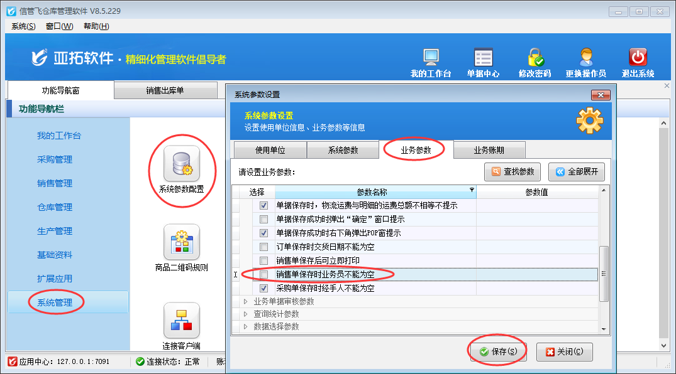
Task: Expand 数据选择参数 group
Action: pos(246,327)
